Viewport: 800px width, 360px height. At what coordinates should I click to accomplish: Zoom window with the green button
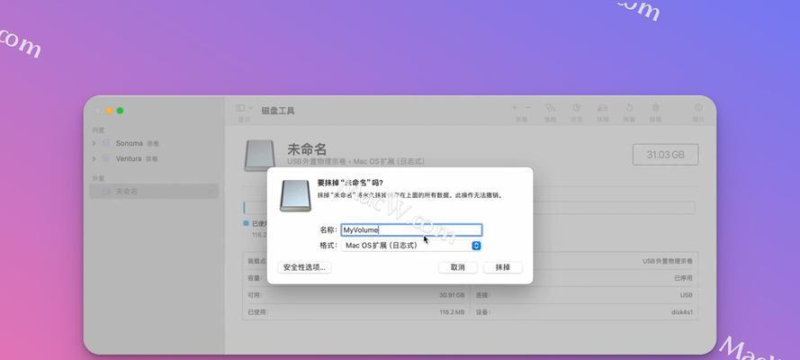(120, 111)
